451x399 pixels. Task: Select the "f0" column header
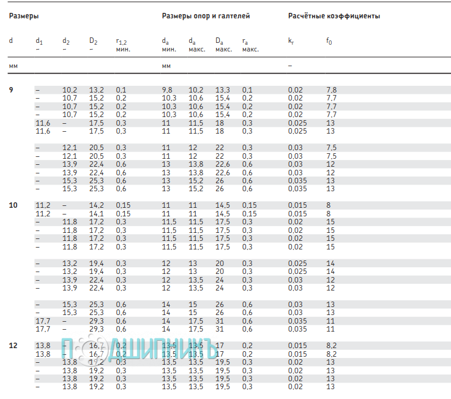coord(329,41)
